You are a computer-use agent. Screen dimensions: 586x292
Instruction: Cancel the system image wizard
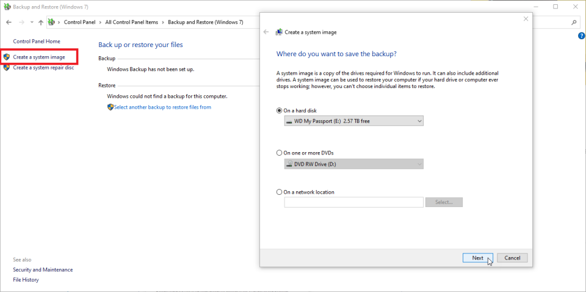tap(512, 258)
